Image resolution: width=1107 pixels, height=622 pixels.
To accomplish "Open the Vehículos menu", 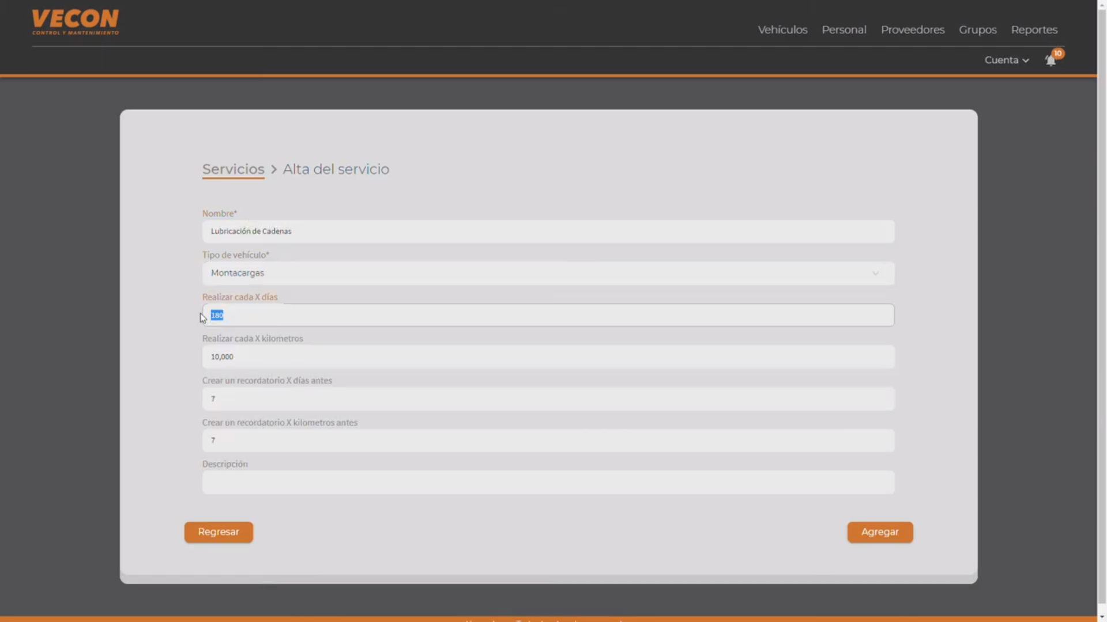I will (782, 29).
